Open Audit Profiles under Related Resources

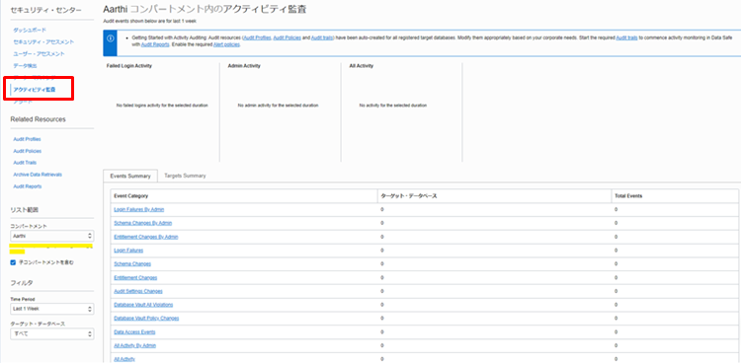pyautogui.click(x=27, y=139)
